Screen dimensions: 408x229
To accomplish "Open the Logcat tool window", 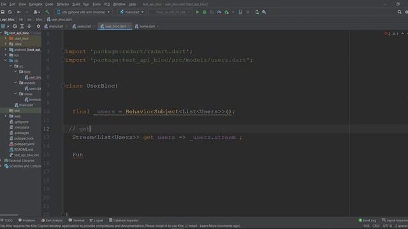I will (96, 221).
